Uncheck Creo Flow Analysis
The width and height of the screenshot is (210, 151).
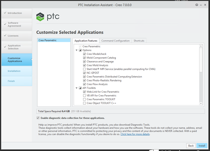click(85, 84)
